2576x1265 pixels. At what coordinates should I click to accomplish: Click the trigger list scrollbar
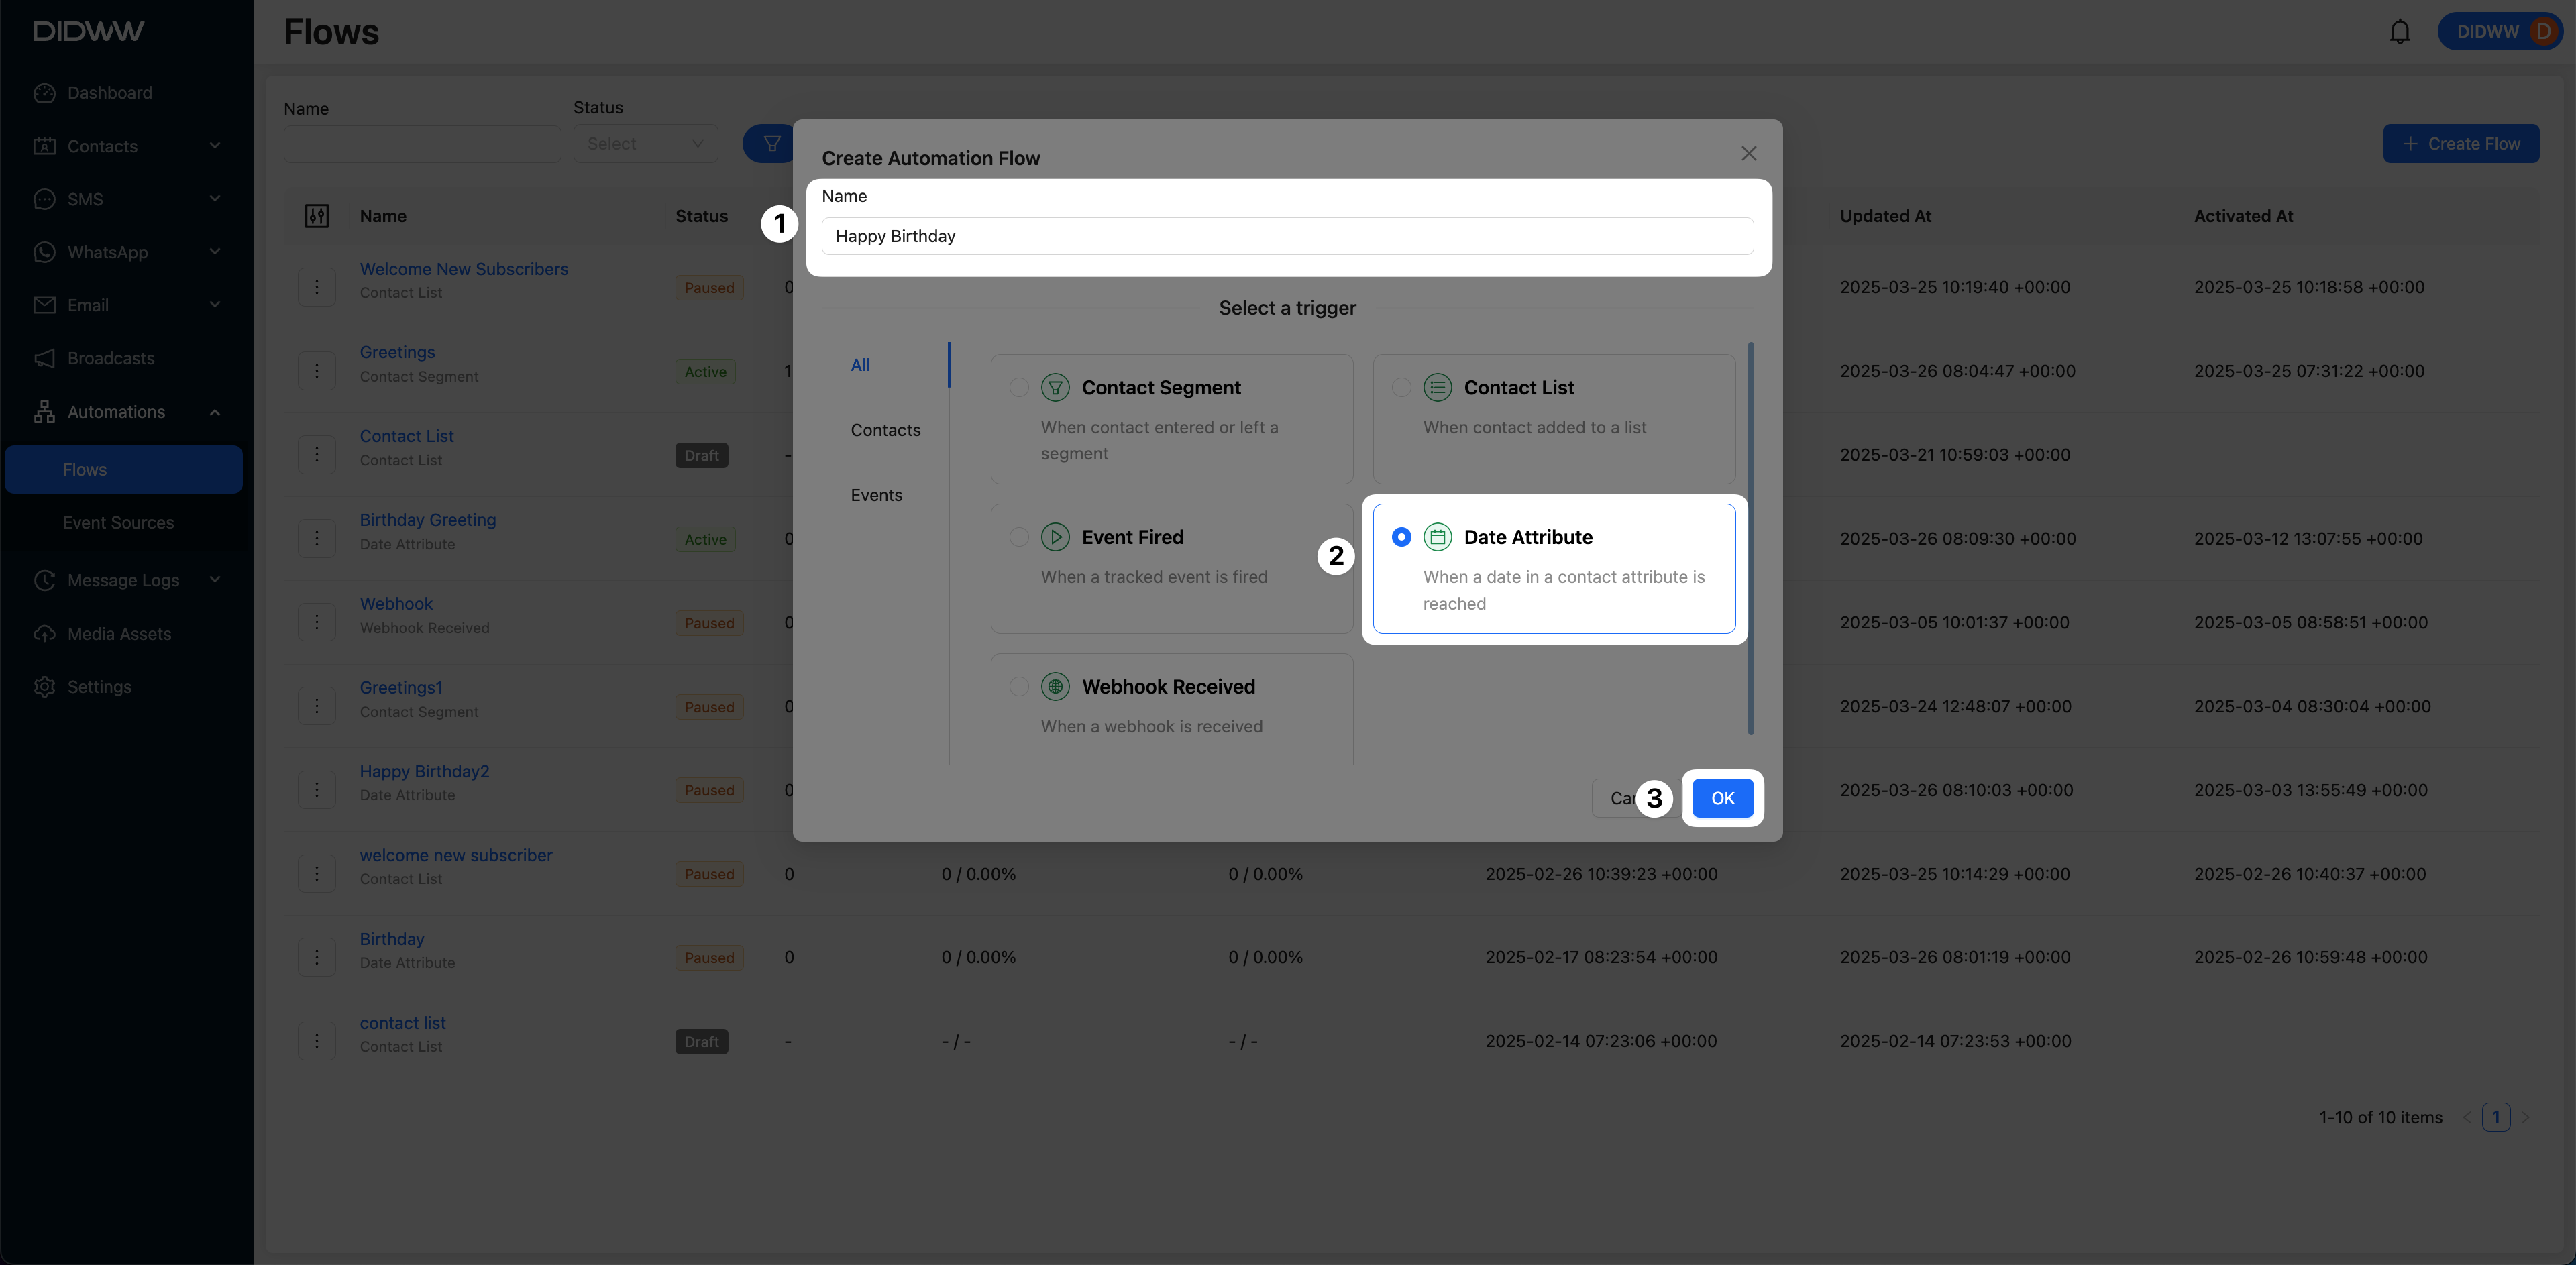tap(1750, 540)
